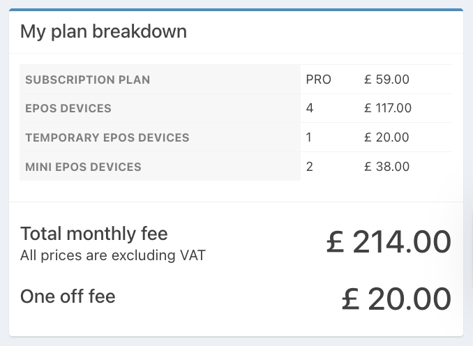Select the EPOS DEVICES row label

pos(68,108)
